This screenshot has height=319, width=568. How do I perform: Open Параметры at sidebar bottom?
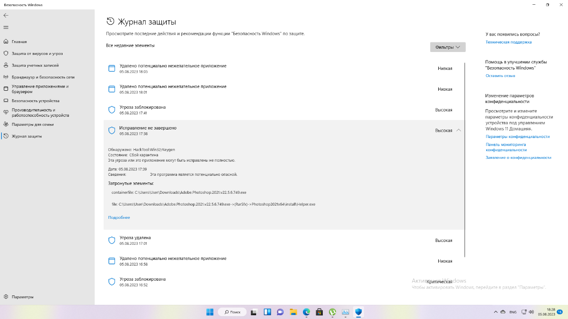[x=23, y=297]
